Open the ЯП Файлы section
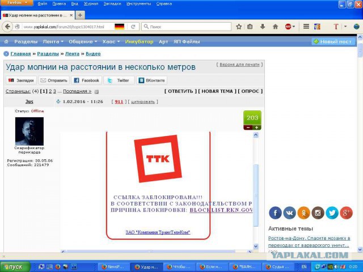This screenshot has width=363, height=272. point(187,41)
